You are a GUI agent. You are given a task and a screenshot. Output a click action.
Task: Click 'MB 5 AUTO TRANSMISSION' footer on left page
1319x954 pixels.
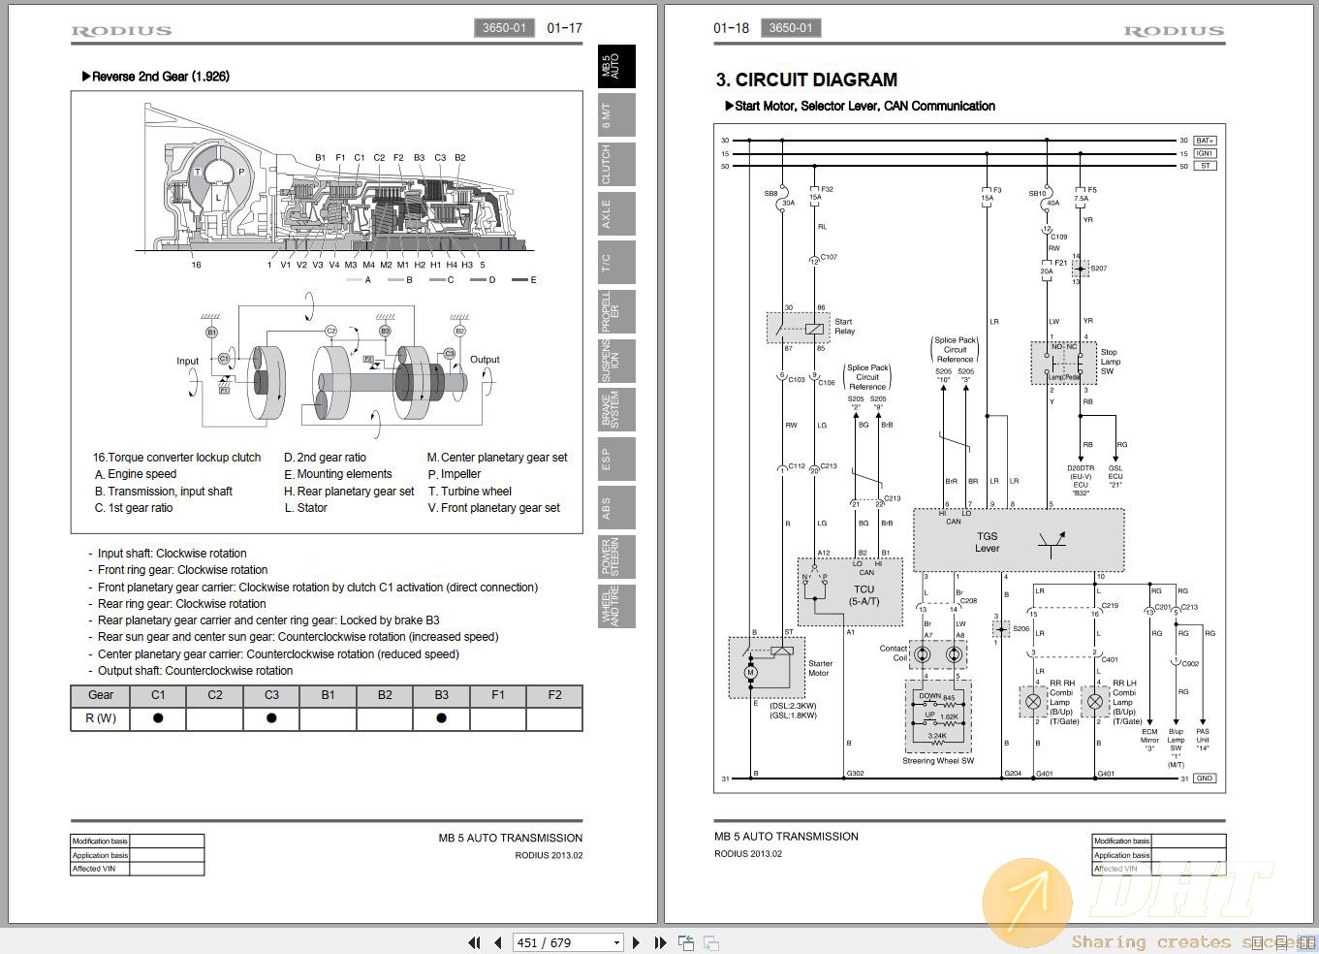pos(511,839)
